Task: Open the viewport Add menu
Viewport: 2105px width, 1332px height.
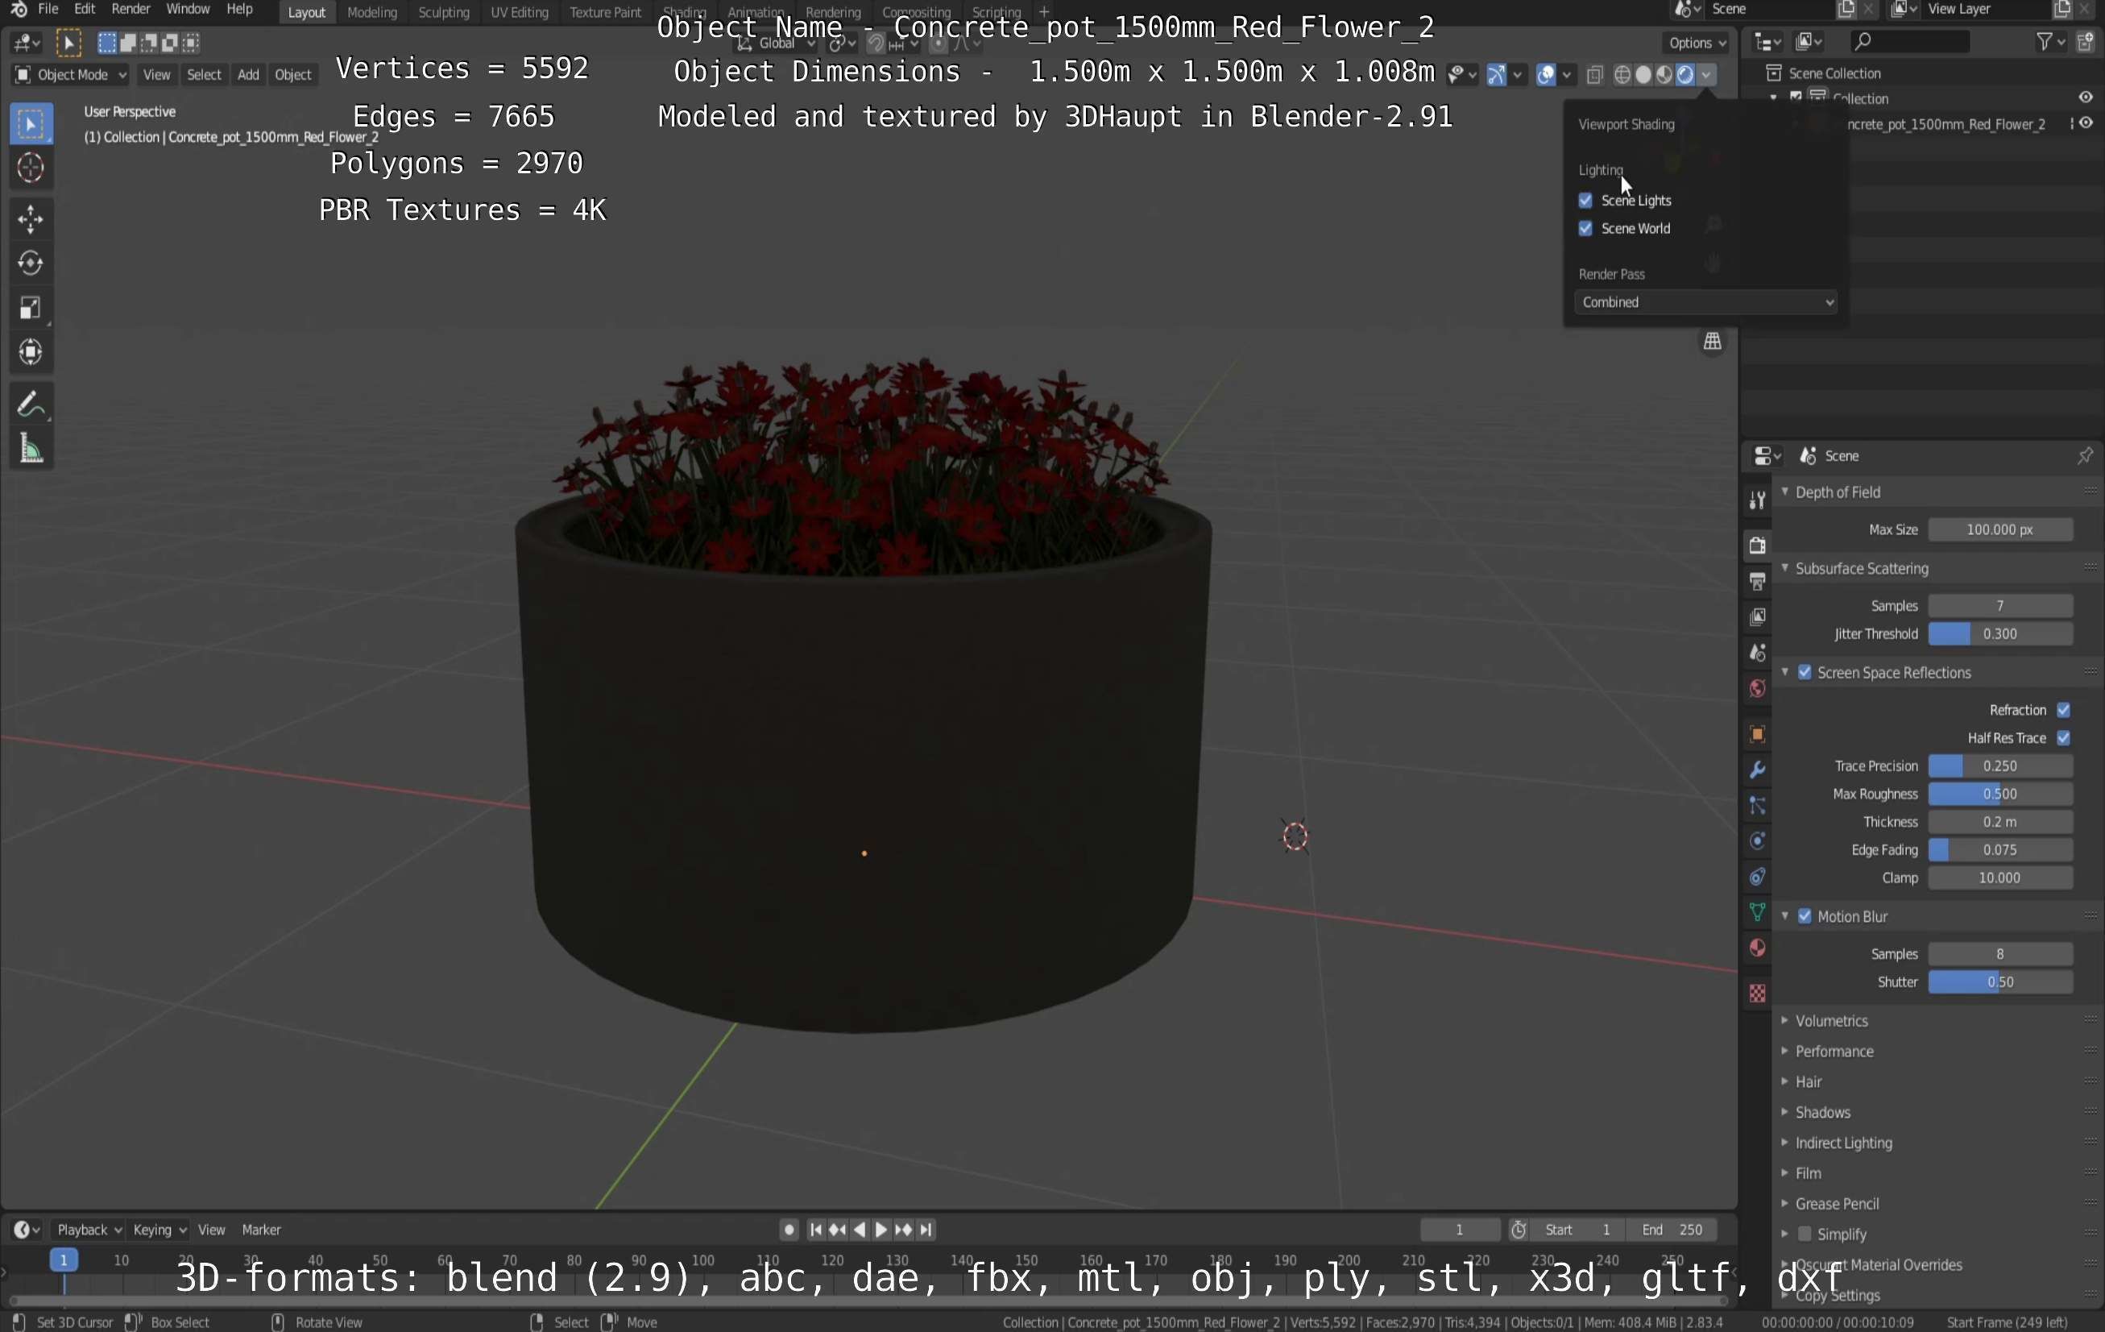Action: (248, 75)
